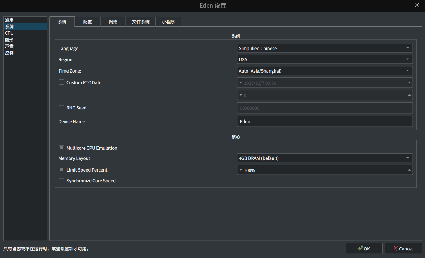Switch to the 小程序 tab

click(168, 22)
